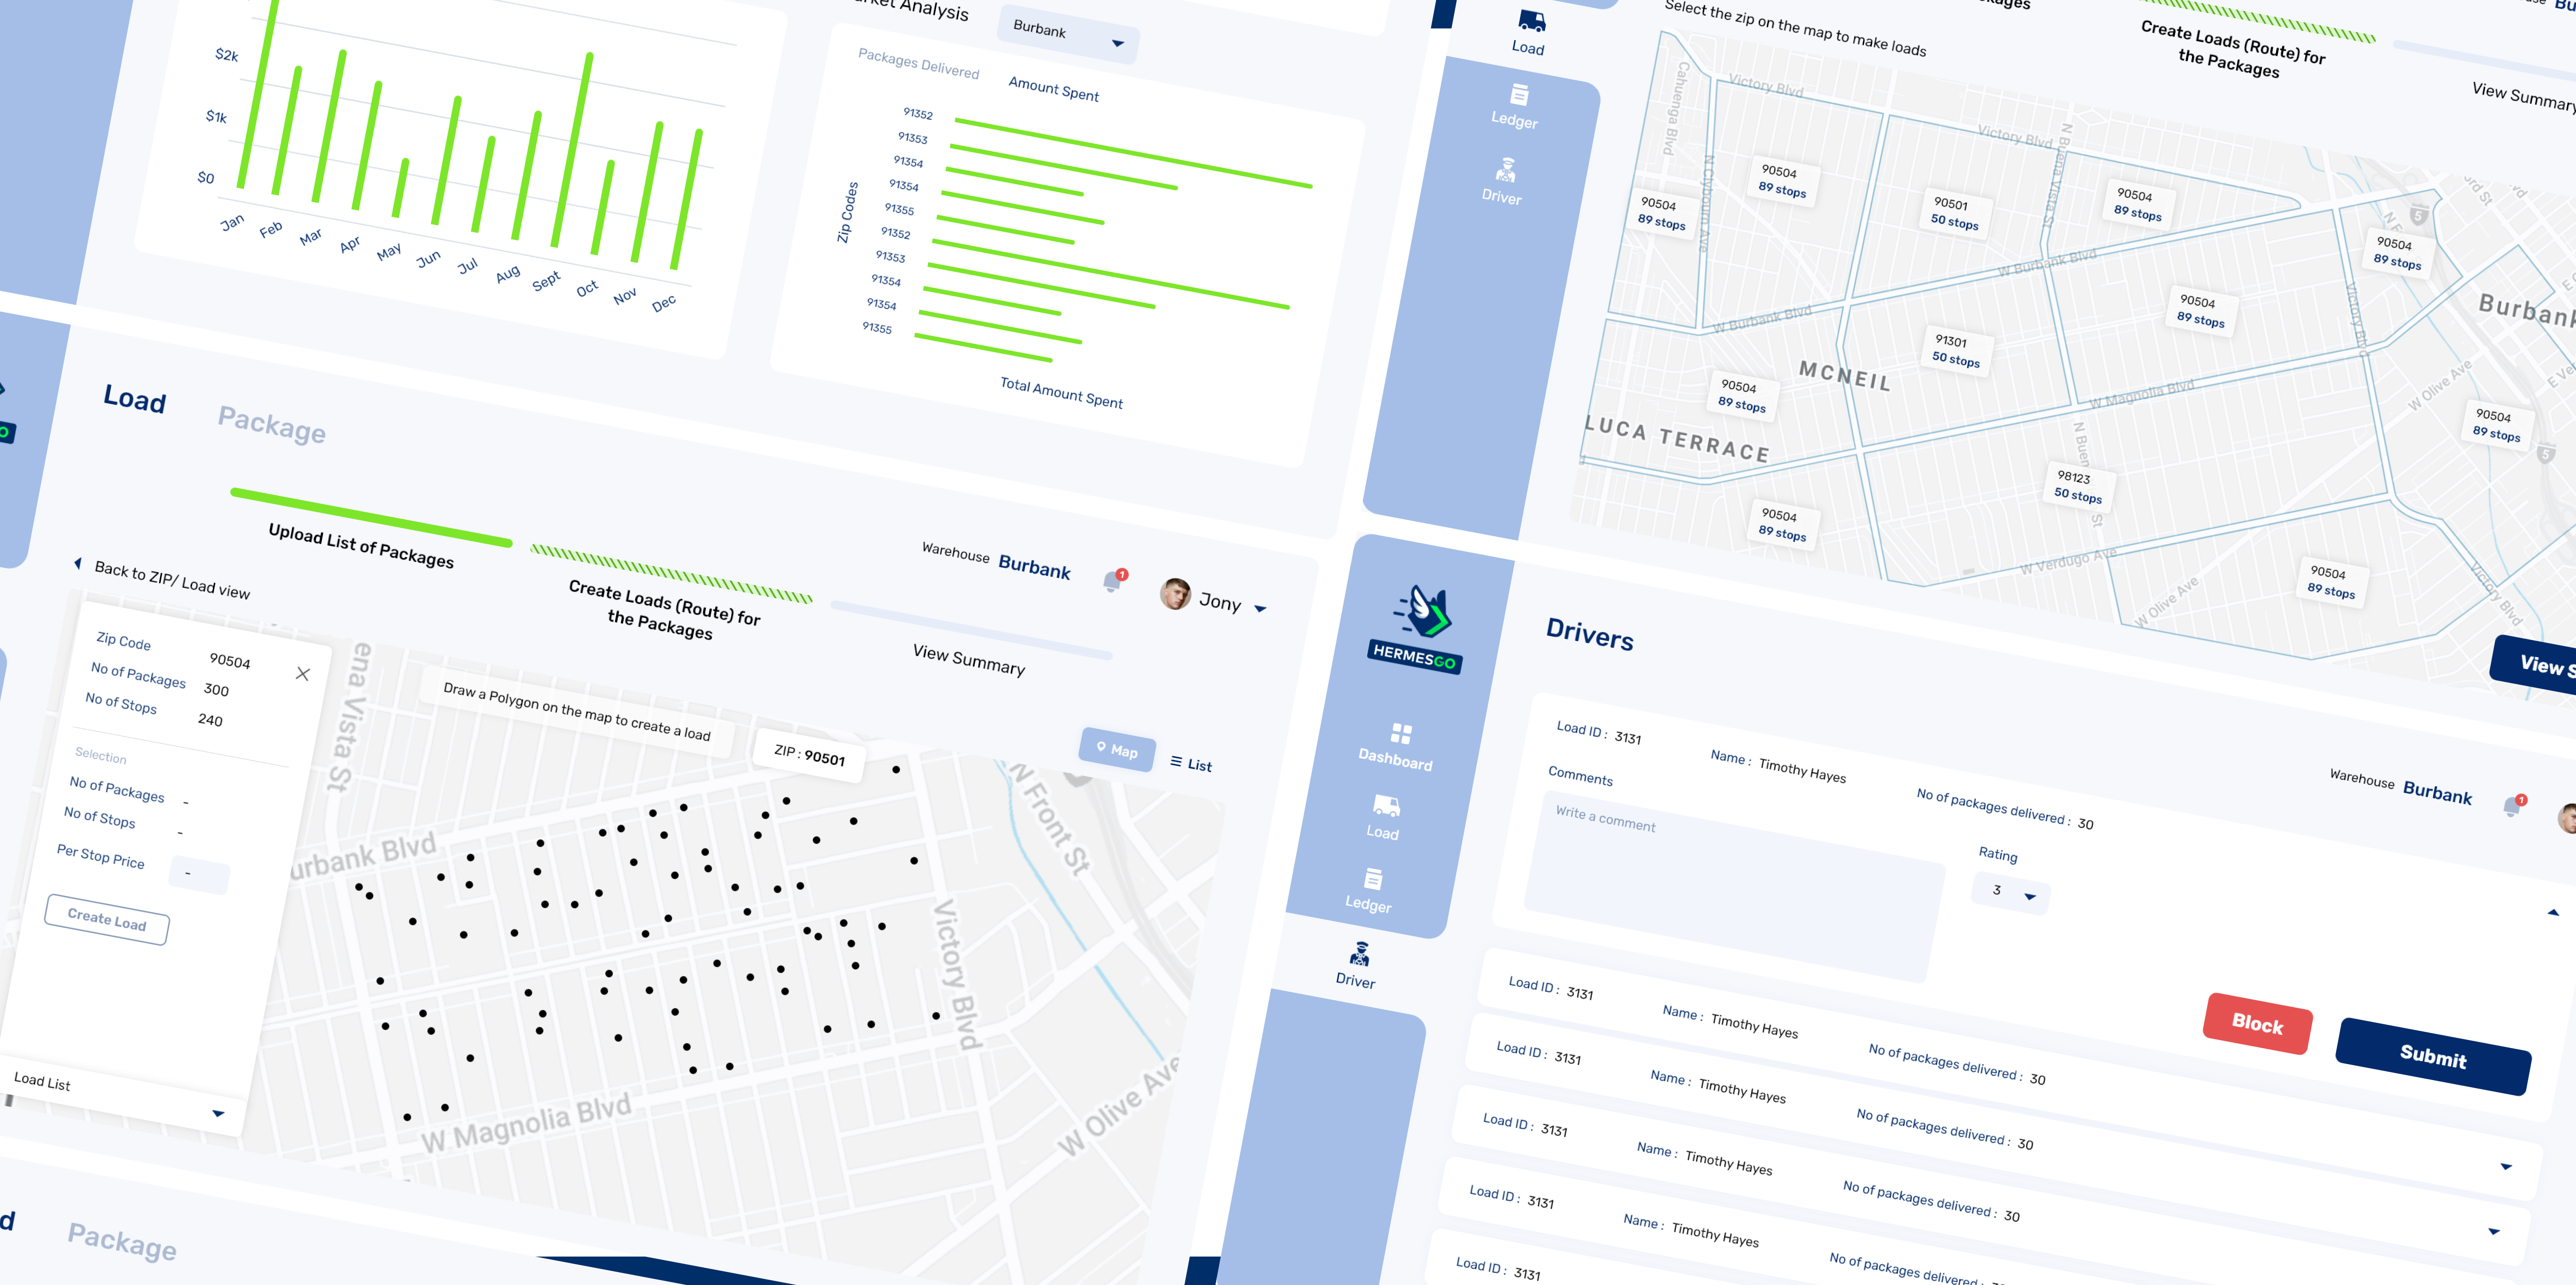2576x1285 pixels.
Task: Click the Zip Codes axis label
Action: coord(847,211)
